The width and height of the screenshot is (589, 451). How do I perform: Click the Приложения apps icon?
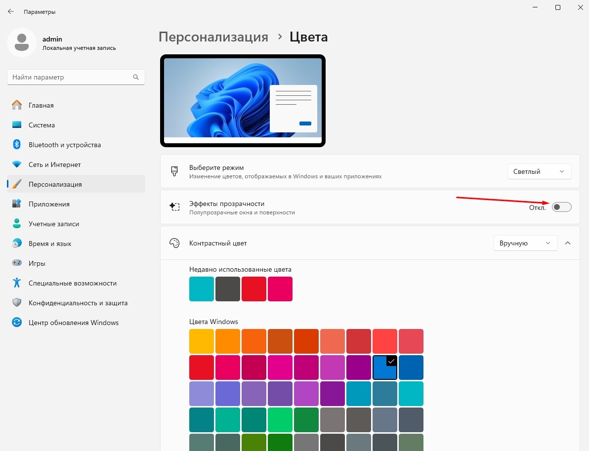[x=17, y=204]
